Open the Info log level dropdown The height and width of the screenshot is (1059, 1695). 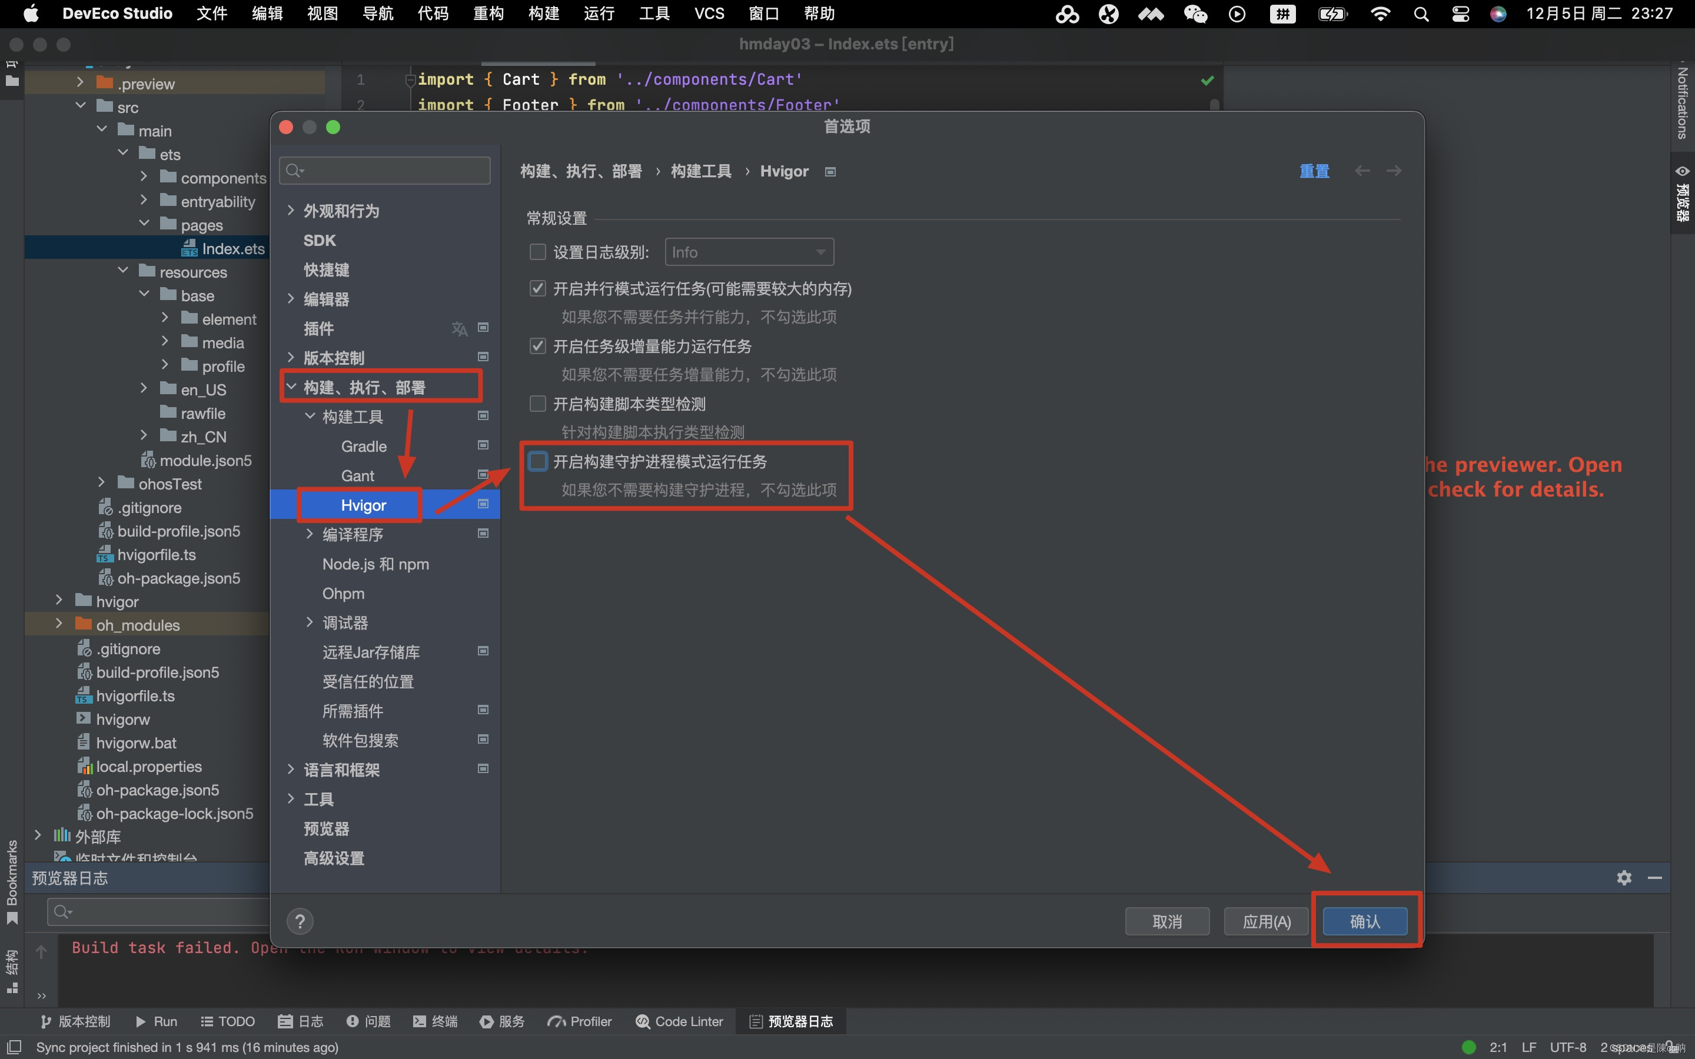(x=749, y=251)
